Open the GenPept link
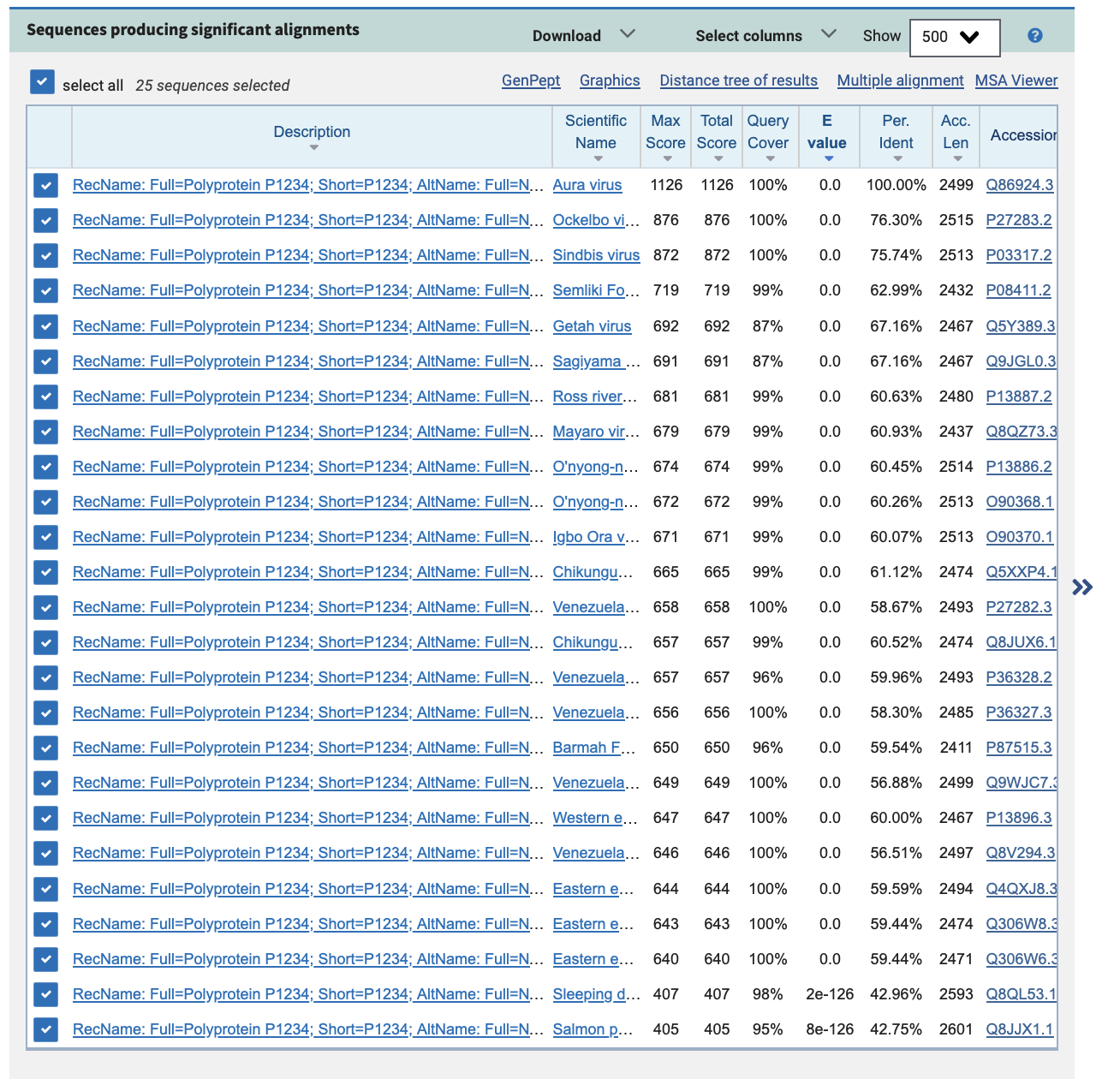Viewport: 1108px width, 1079px height. coord(531,80)
